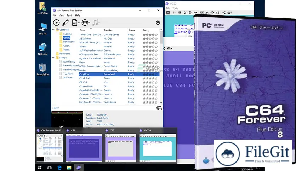
Task: Sort by the Game column header
Action: 91,30
